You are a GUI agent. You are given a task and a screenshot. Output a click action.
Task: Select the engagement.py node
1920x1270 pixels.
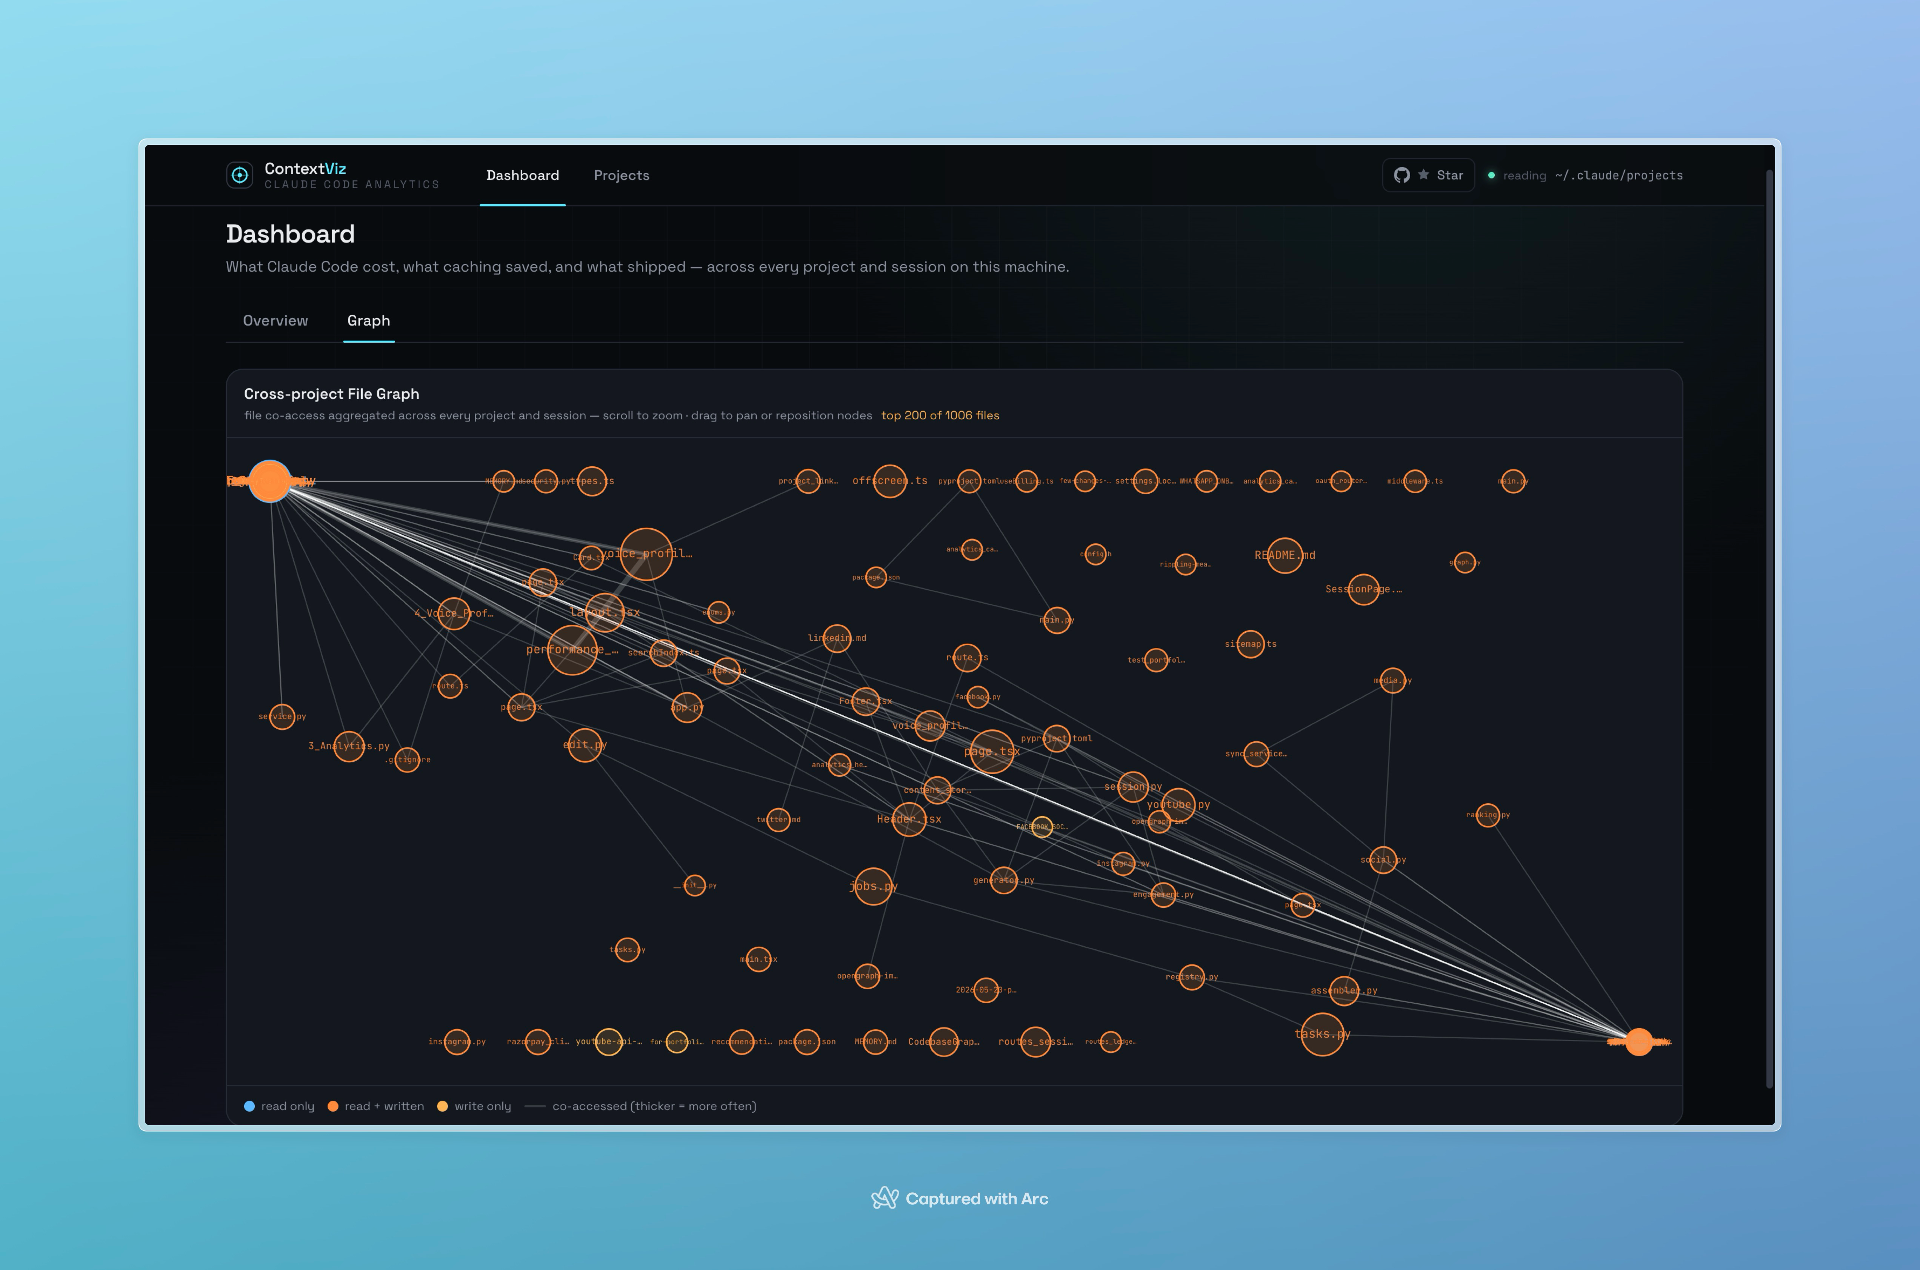tap(1163, 894)
